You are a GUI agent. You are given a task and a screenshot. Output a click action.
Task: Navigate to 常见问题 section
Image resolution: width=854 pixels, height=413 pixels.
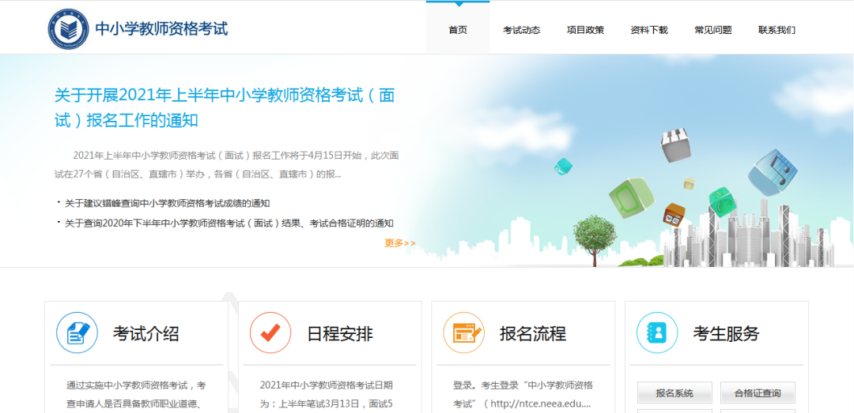click(712, 30)
